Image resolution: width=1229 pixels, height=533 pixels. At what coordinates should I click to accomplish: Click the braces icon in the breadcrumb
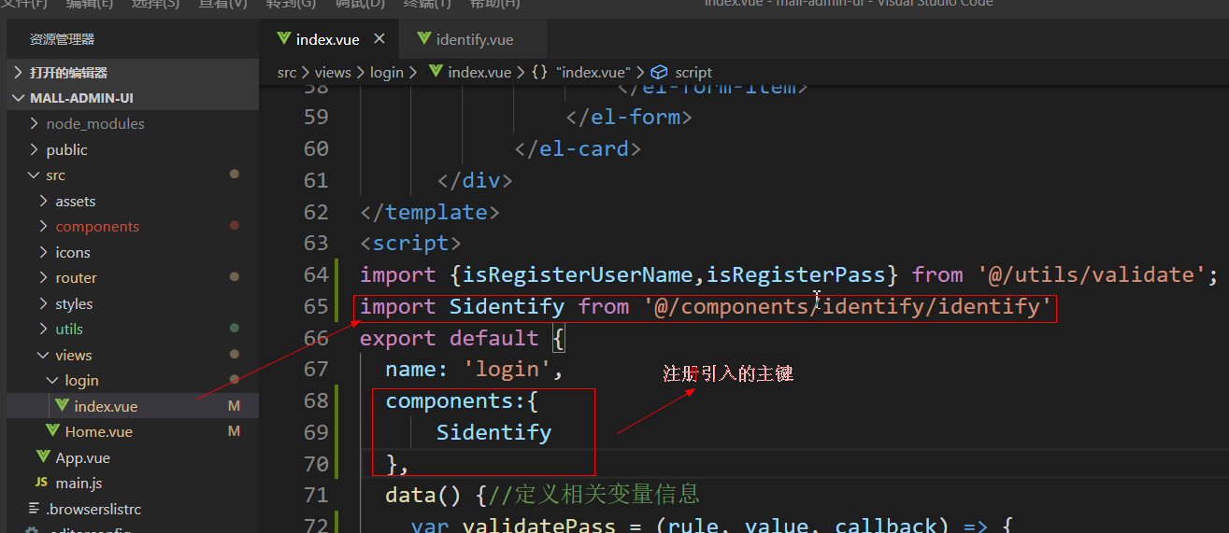click(539, 72)
